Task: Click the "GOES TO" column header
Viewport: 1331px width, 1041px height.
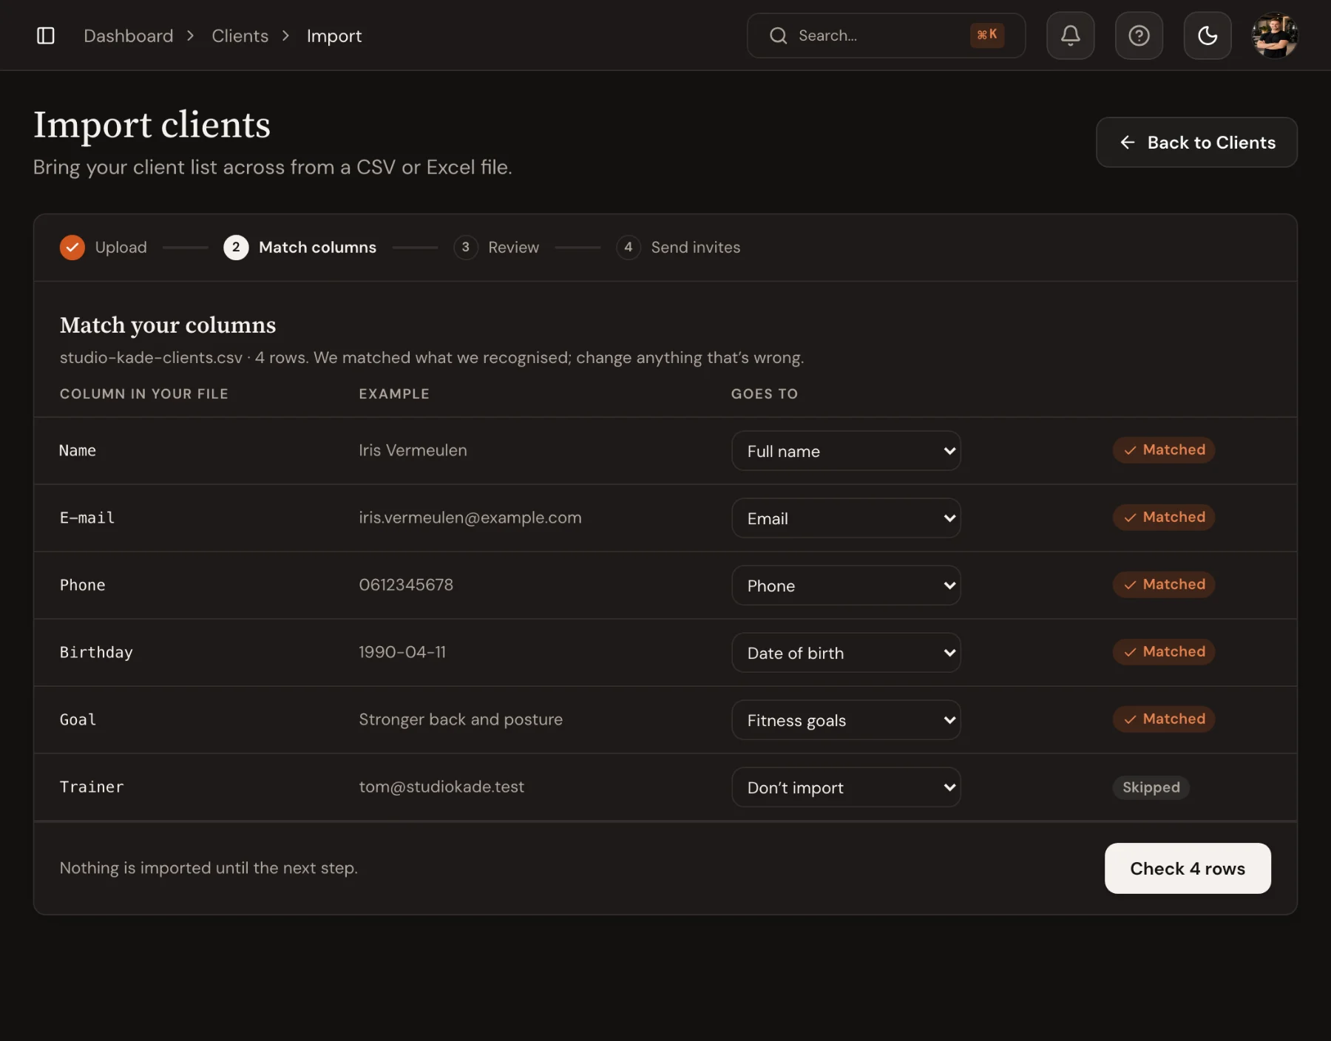Action: 765,394
